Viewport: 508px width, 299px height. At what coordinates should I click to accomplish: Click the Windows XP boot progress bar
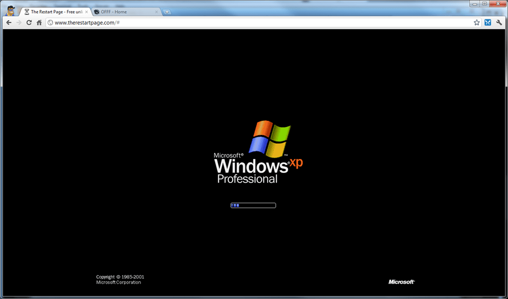tap(253, 205)
